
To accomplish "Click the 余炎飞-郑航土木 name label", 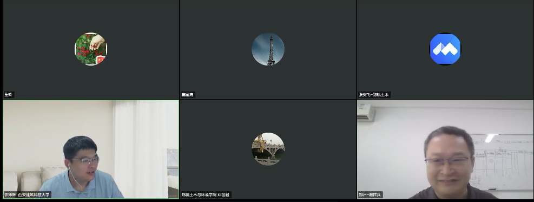I will pyautogui.click(x=374, y=95).
